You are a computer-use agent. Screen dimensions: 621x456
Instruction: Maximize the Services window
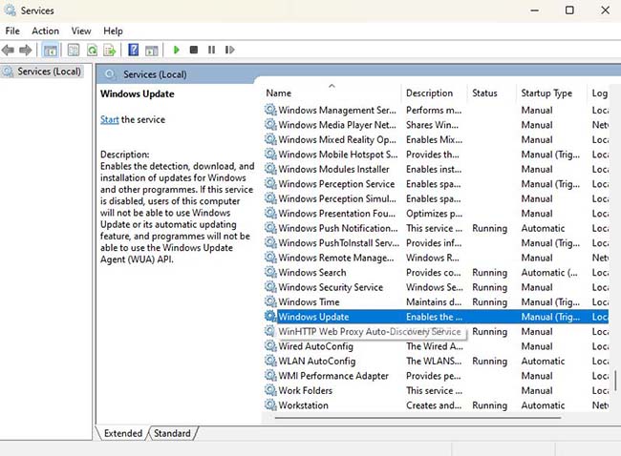(x=569, y=10)
